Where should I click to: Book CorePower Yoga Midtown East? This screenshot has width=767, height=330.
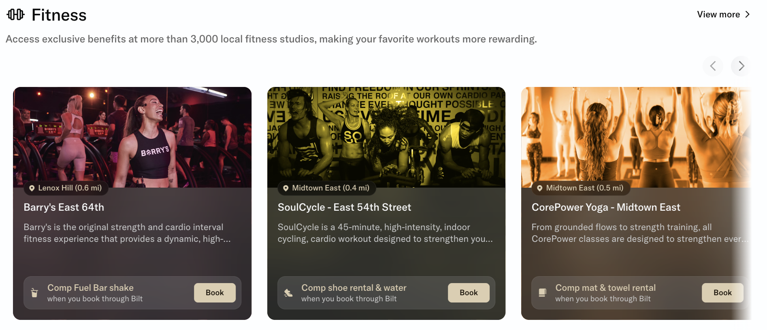click(x=722, y=293)
